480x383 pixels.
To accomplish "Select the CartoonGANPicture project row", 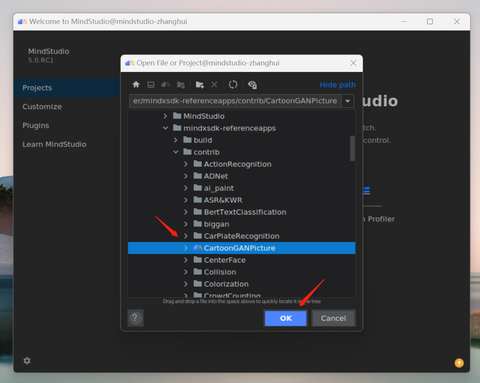I will 242,248.
